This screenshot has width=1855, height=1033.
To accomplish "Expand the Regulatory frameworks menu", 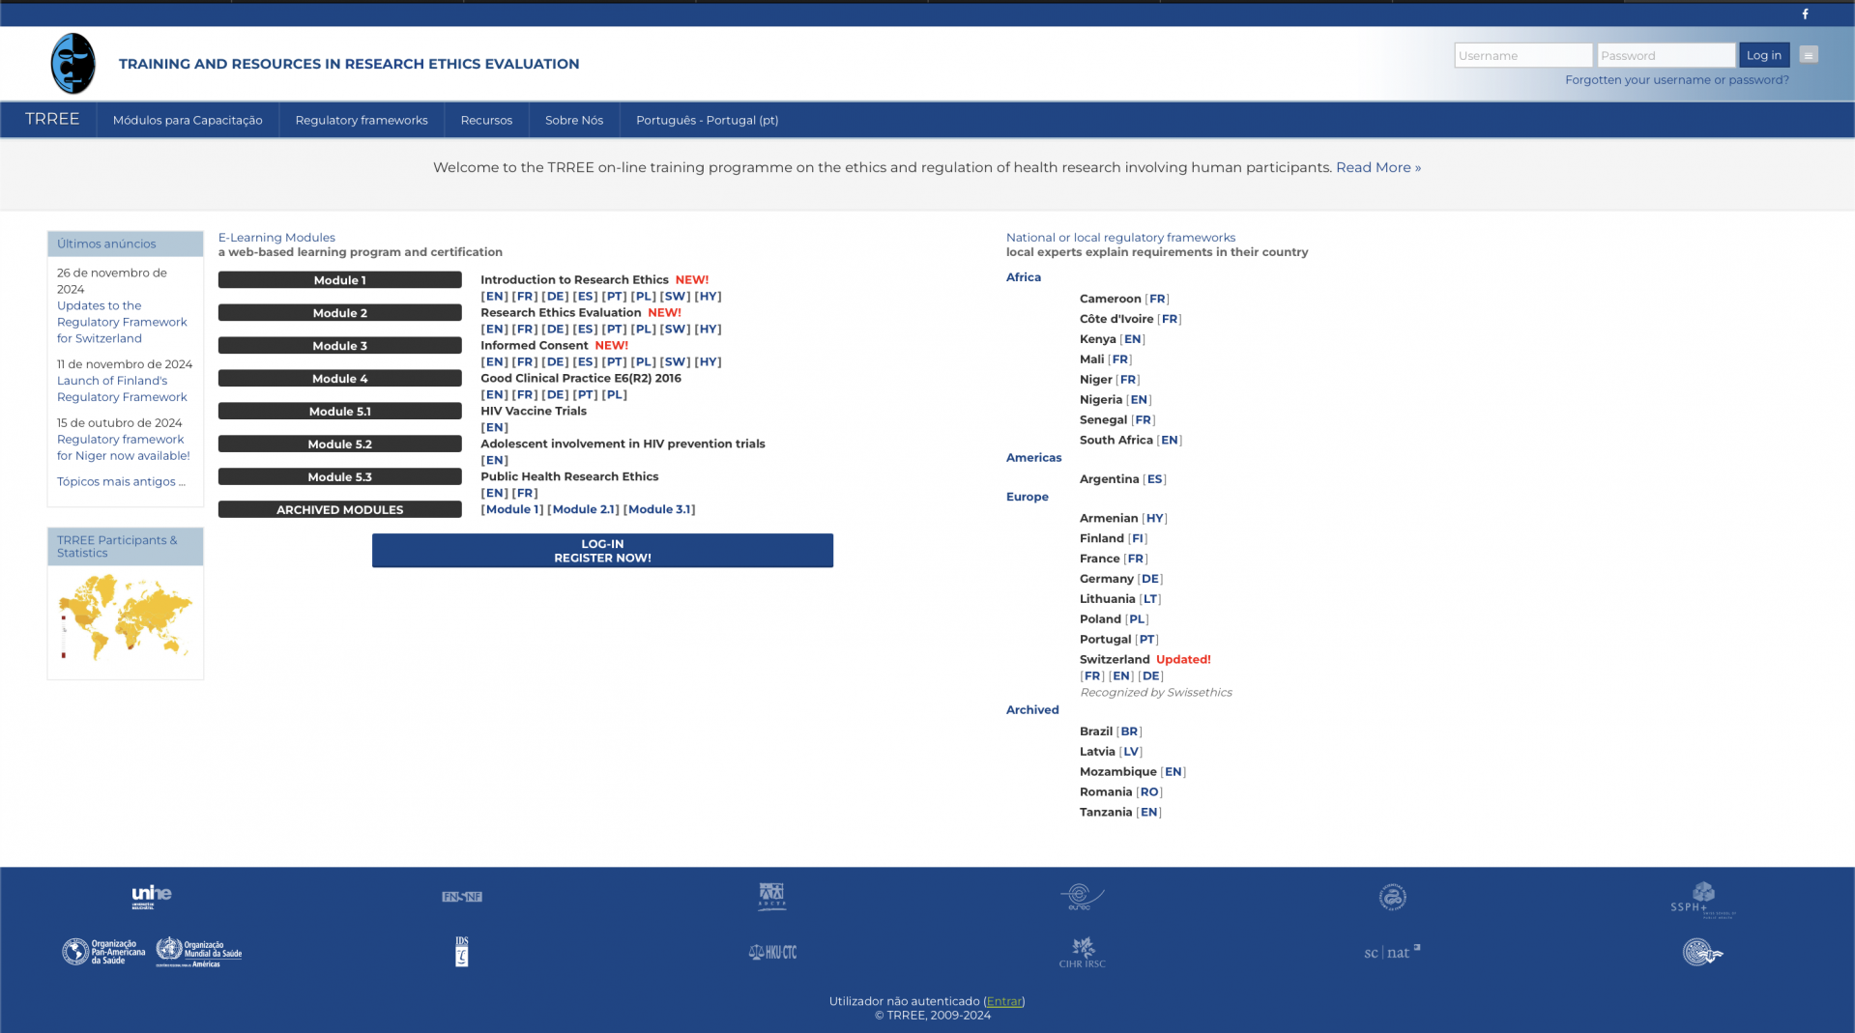I will click(362, 120).
